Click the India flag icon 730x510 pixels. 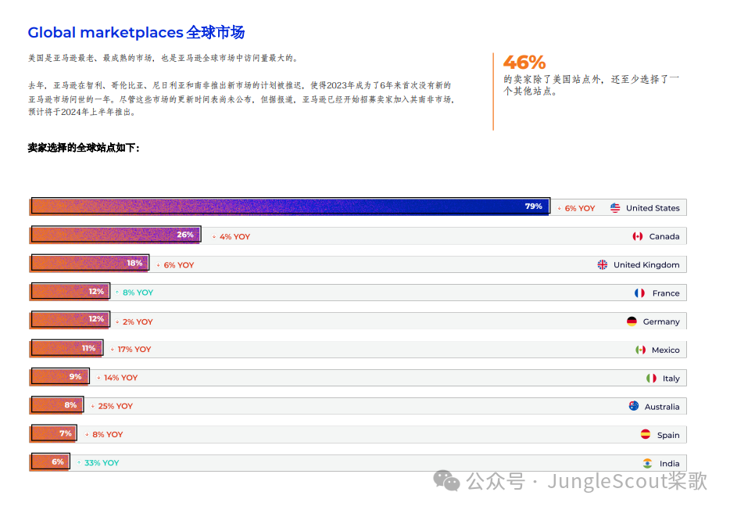pos(648,463)
